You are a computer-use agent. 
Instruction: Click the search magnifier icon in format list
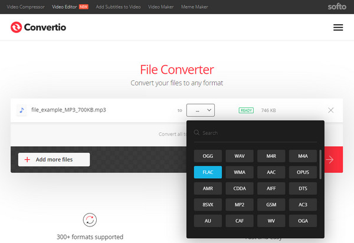click(x=196, y=133)
